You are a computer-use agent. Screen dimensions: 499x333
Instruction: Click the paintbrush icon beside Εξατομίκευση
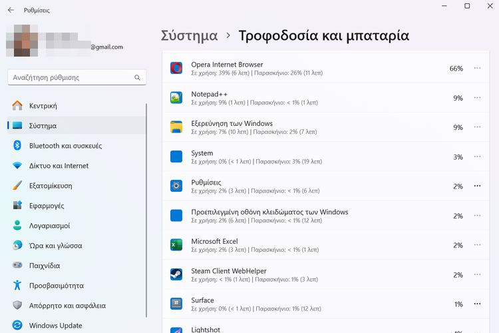pyautogui.click(x=17, y=185)
